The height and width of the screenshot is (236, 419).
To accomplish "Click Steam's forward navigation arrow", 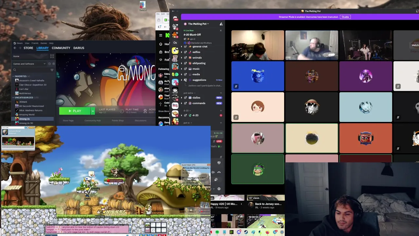I will (20, 48).
